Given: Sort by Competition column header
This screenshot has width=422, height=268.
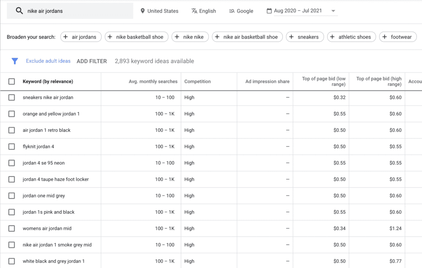Looking at the screenshot, I should click(197, 82).
